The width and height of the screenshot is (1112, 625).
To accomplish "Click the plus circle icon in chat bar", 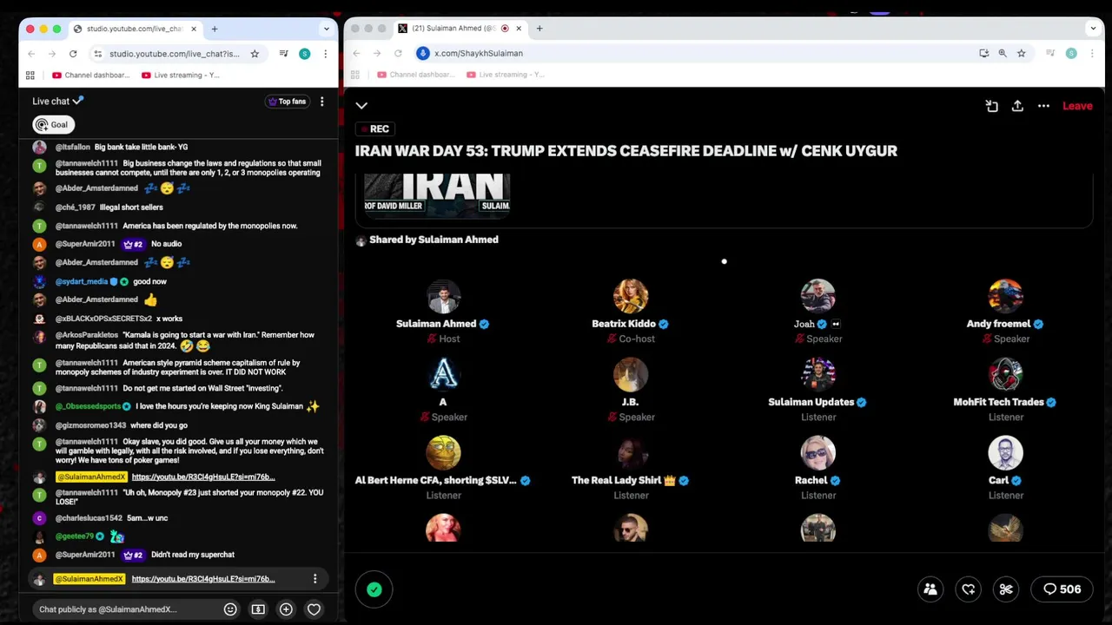I will tap(286, 609).
